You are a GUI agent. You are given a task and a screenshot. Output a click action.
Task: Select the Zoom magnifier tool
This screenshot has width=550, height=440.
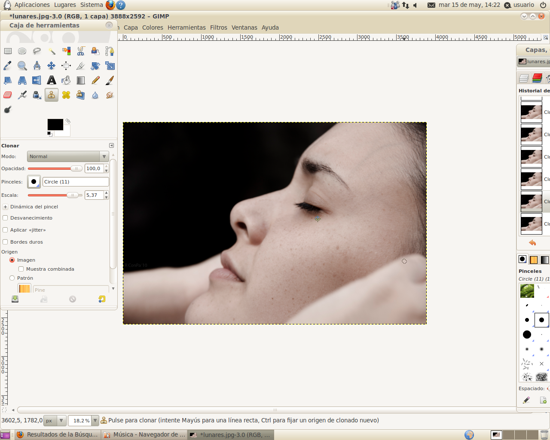pos(22,66)
